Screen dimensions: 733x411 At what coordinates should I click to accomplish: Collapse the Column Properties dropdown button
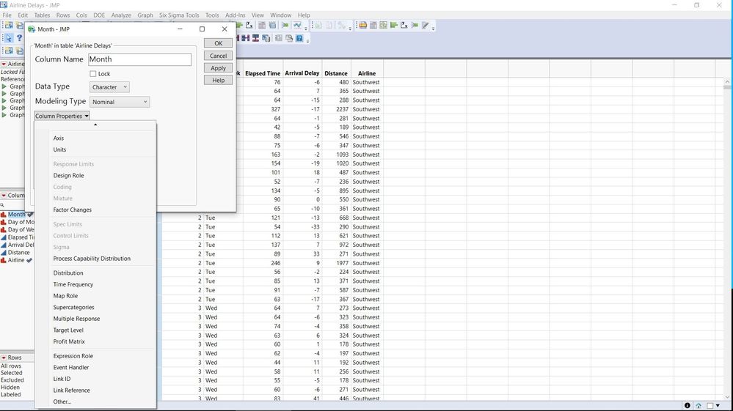(x=62, y=116)
